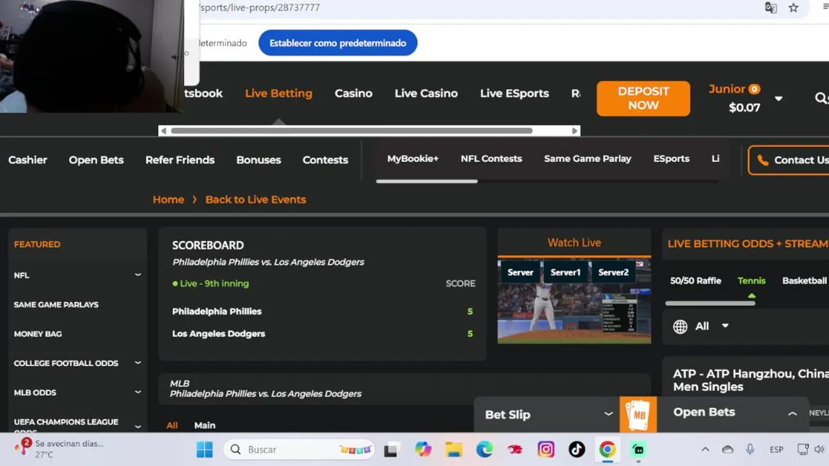The height and width of the screenshot is (466, 829).
Task: Click Watch Live header
Action: point(574,243)
